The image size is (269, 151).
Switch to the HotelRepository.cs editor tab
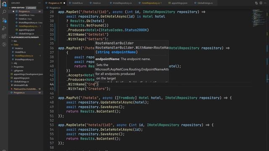point(150,3)
